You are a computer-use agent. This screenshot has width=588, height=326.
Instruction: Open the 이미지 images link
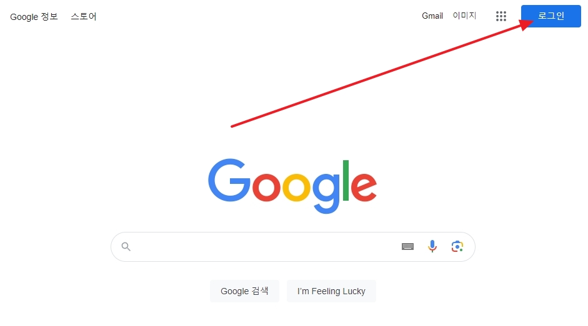[x=464, y=16]
